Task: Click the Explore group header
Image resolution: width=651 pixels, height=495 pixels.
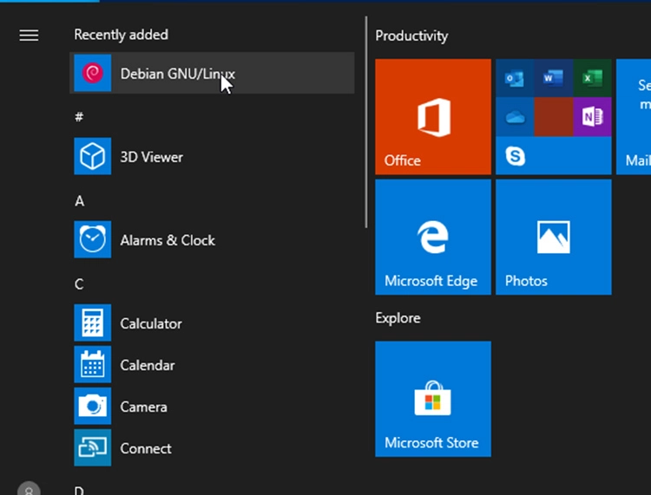Action: [398, 318]
